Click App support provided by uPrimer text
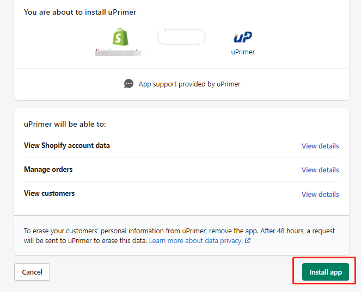Image resolution: width=361 pixels, height=292 pixels. click(x=189, y=84)
